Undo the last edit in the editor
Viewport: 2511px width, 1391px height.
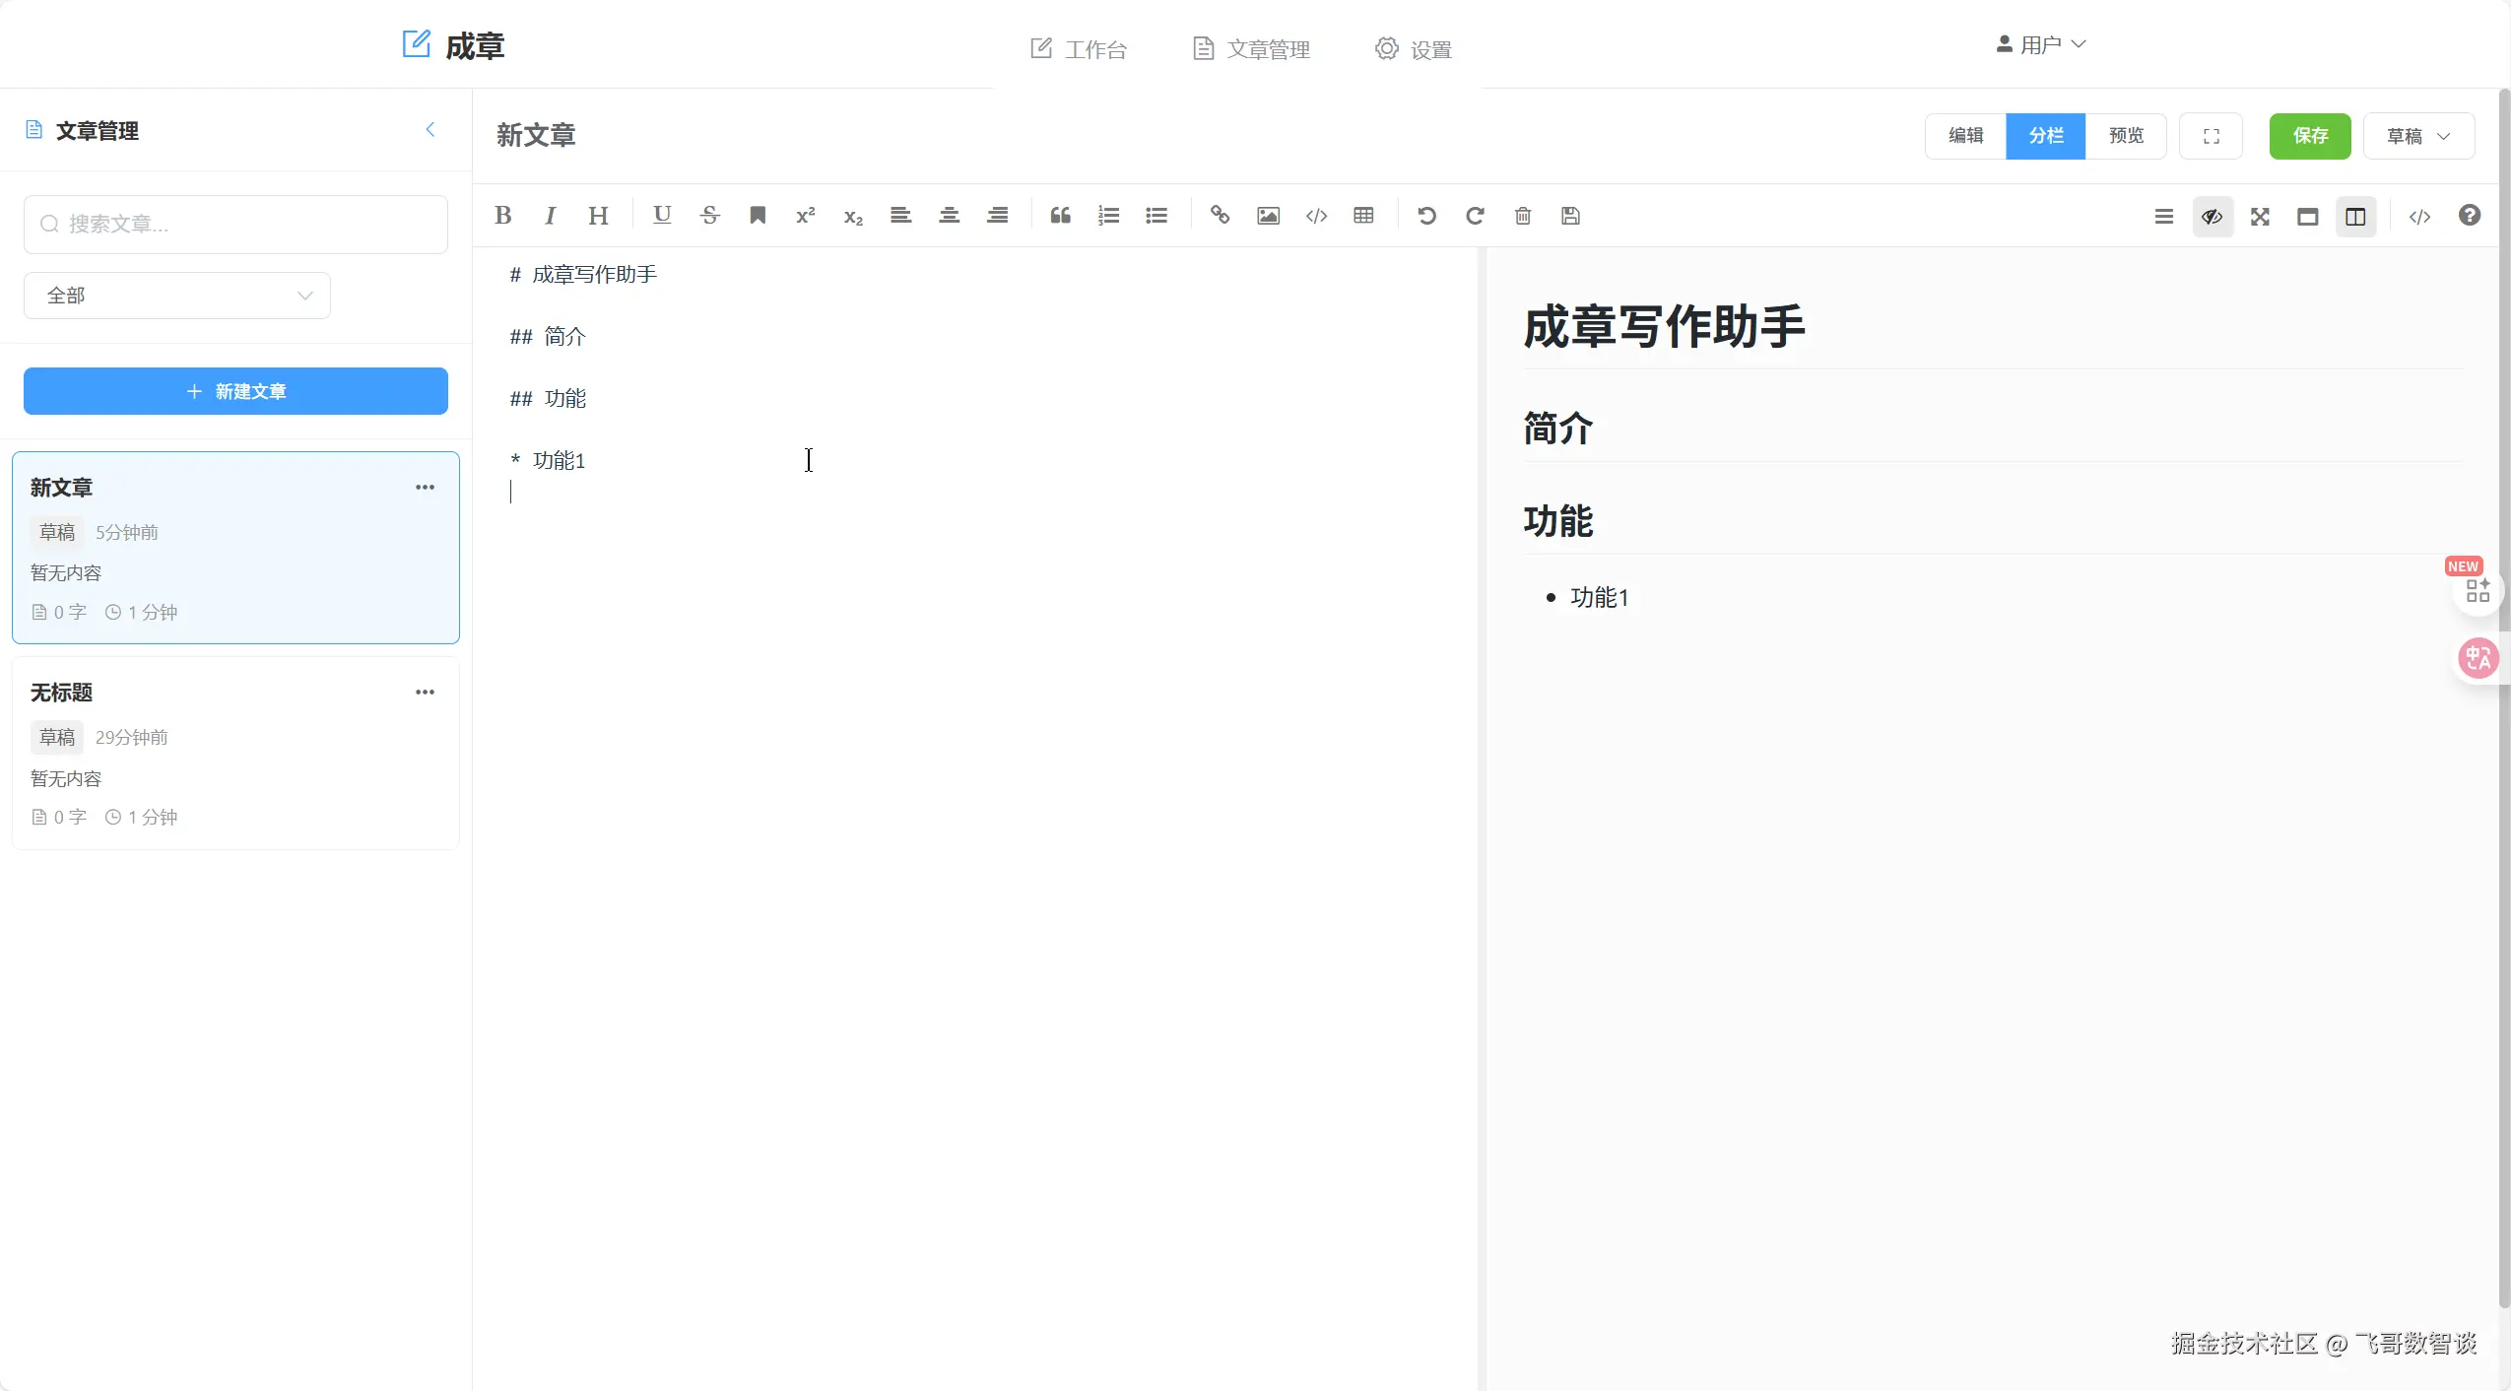[x=1426, y=216]
